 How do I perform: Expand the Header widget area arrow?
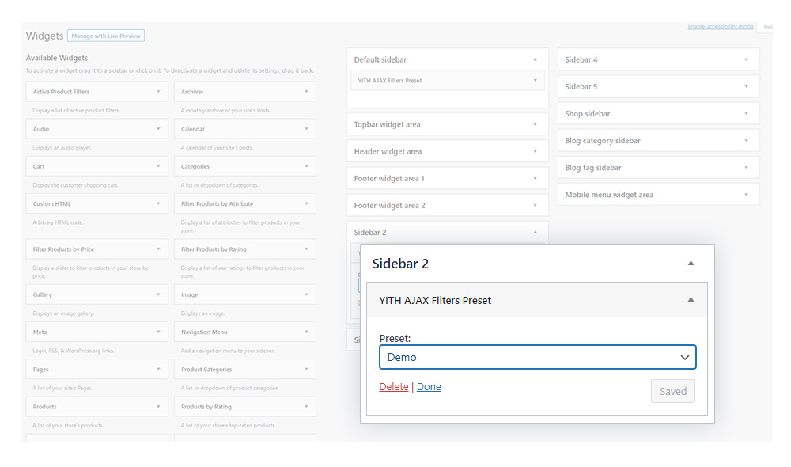tap(536, 151)
